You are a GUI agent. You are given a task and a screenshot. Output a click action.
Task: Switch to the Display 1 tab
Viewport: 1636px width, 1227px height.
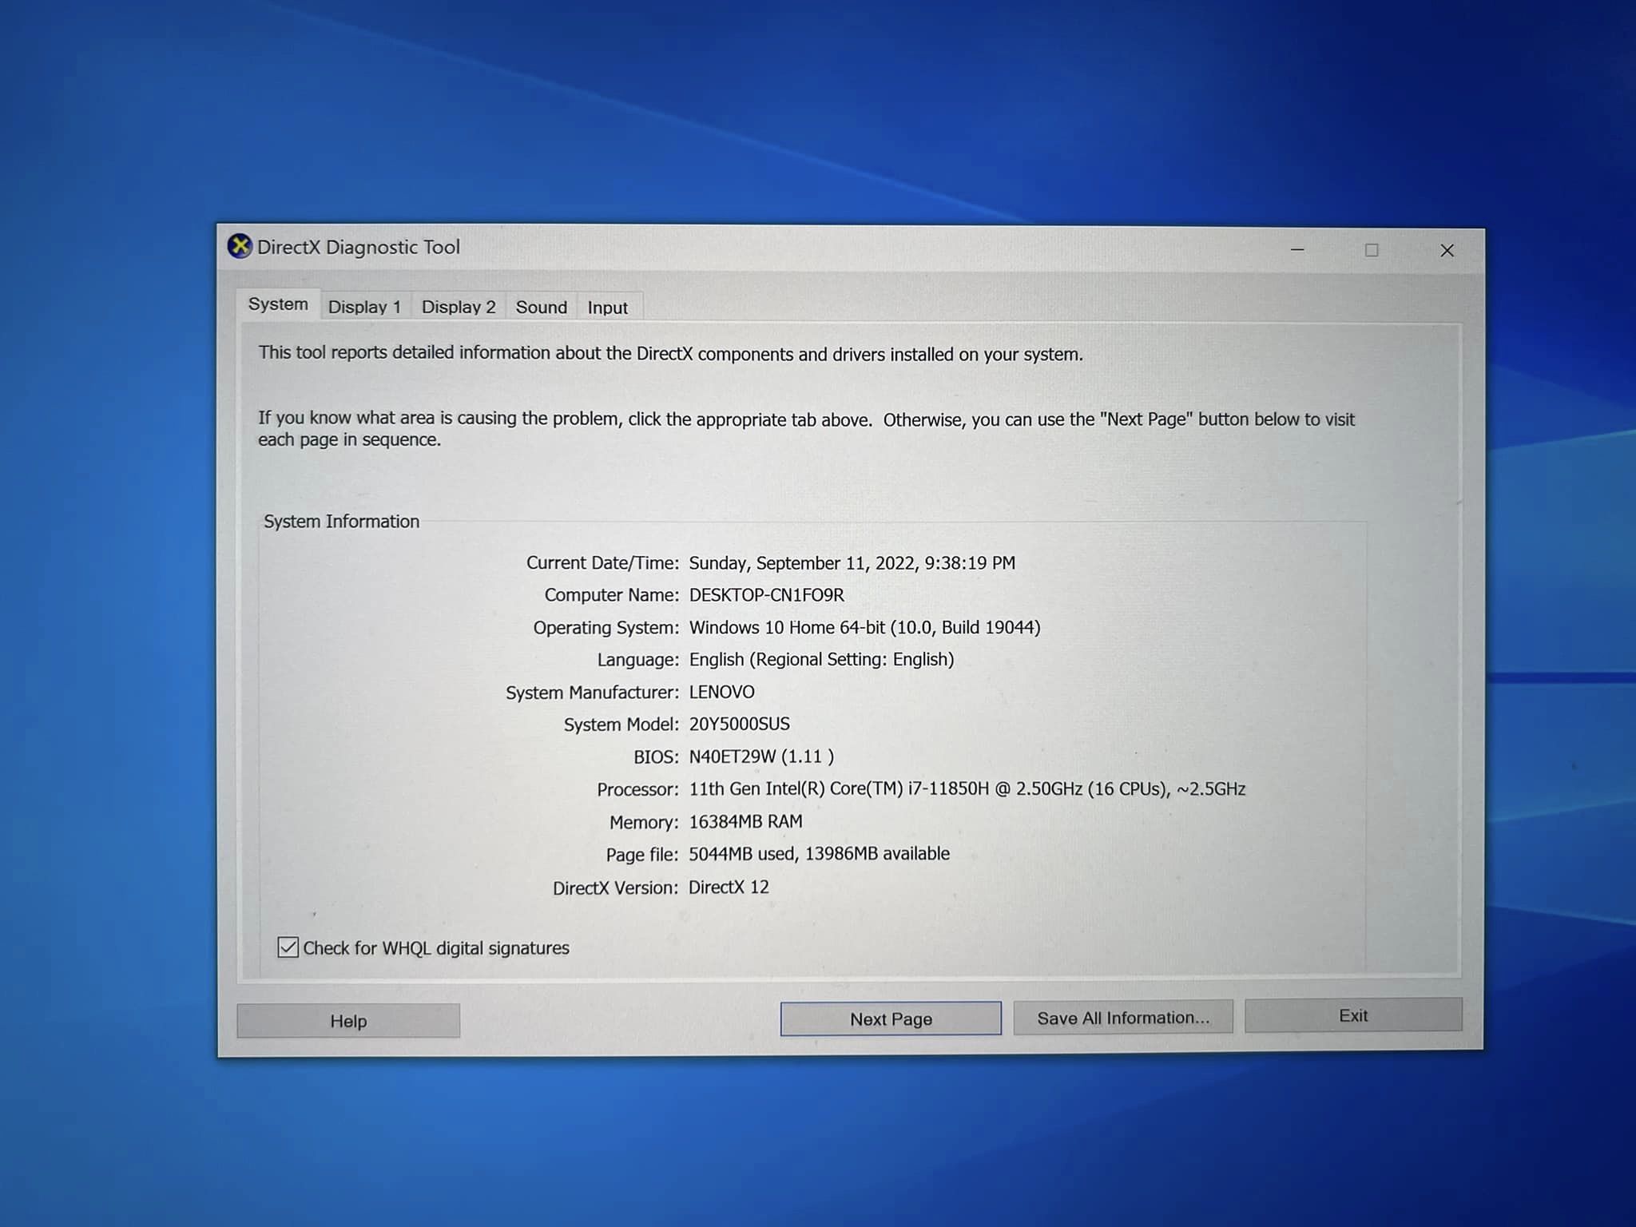click(x=364, y=307)
